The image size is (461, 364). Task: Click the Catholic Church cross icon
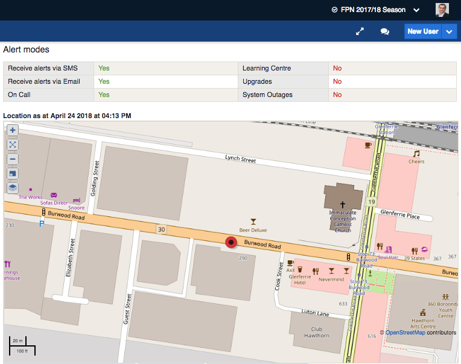343,204
